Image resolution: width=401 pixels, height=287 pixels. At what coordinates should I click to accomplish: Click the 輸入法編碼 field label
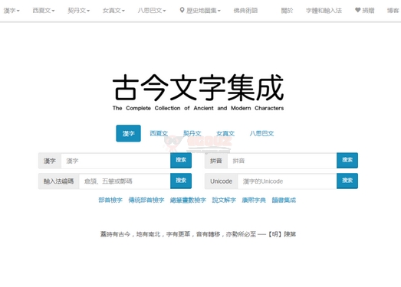point(59,181)
